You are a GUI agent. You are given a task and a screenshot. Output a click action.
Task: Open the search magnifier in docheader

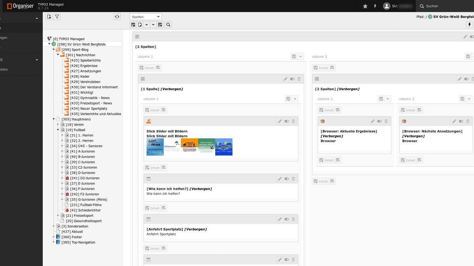168,24
